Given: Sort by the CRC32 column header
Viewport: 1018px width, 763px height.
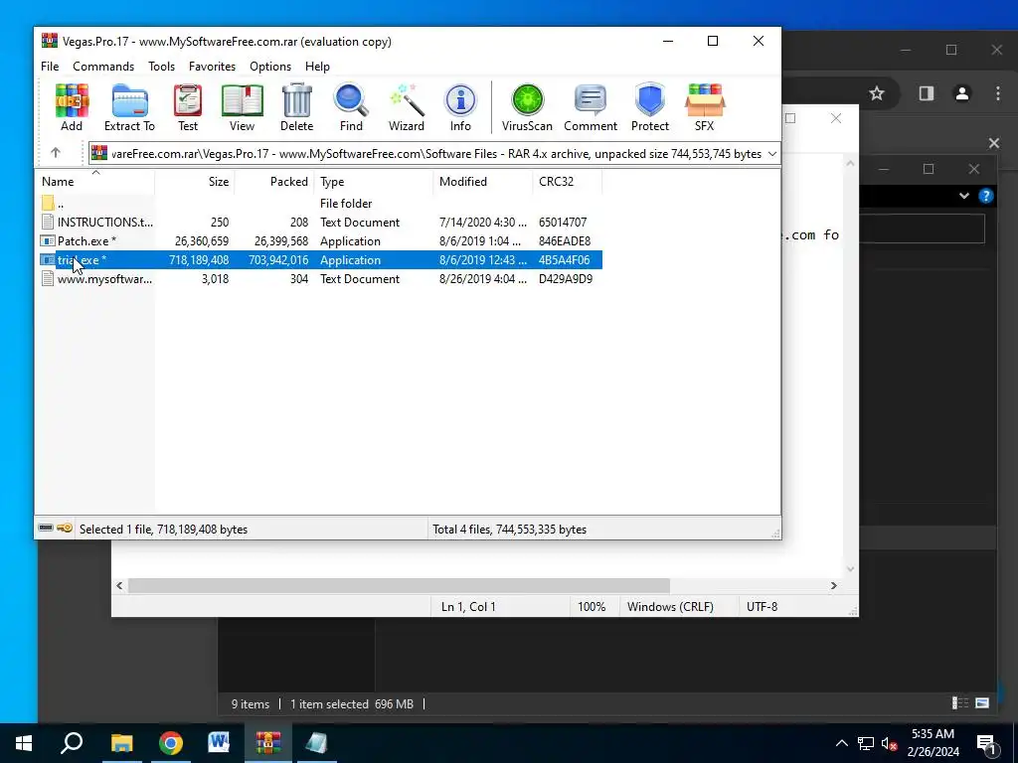Looking at the screenshot, I should coord(568,181).
